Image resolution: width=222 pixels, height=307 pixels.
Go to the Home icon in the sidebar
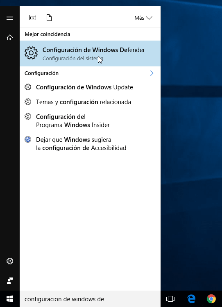point(10,37)
